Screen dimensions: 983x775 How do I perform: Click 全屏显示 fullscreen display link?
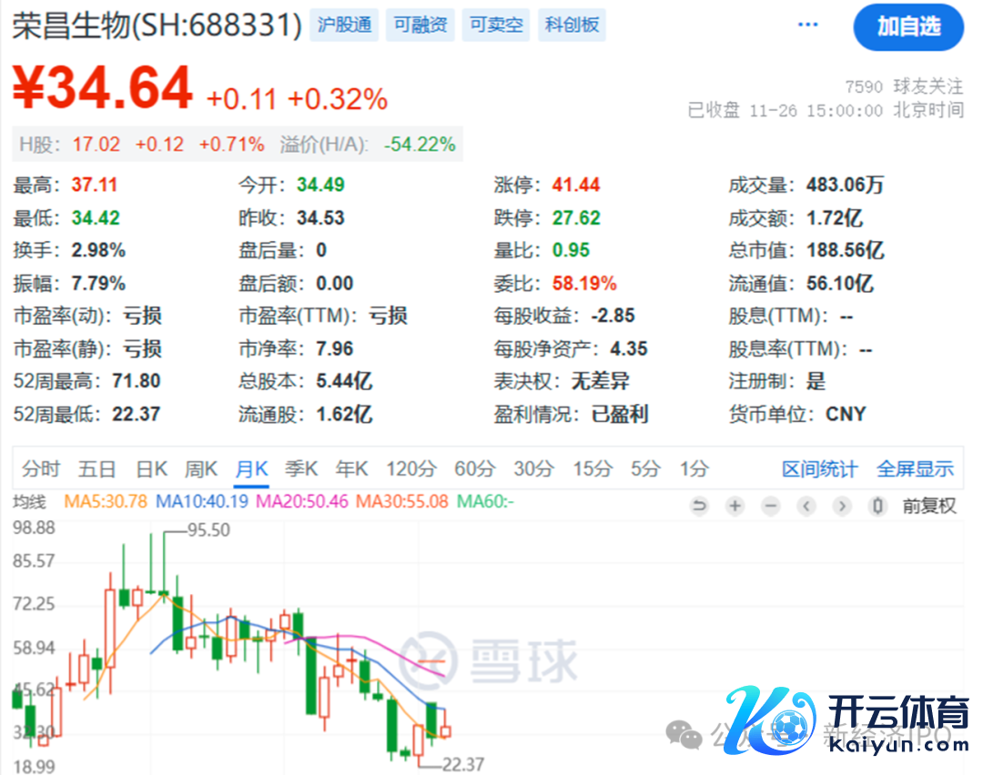point(915,469)
